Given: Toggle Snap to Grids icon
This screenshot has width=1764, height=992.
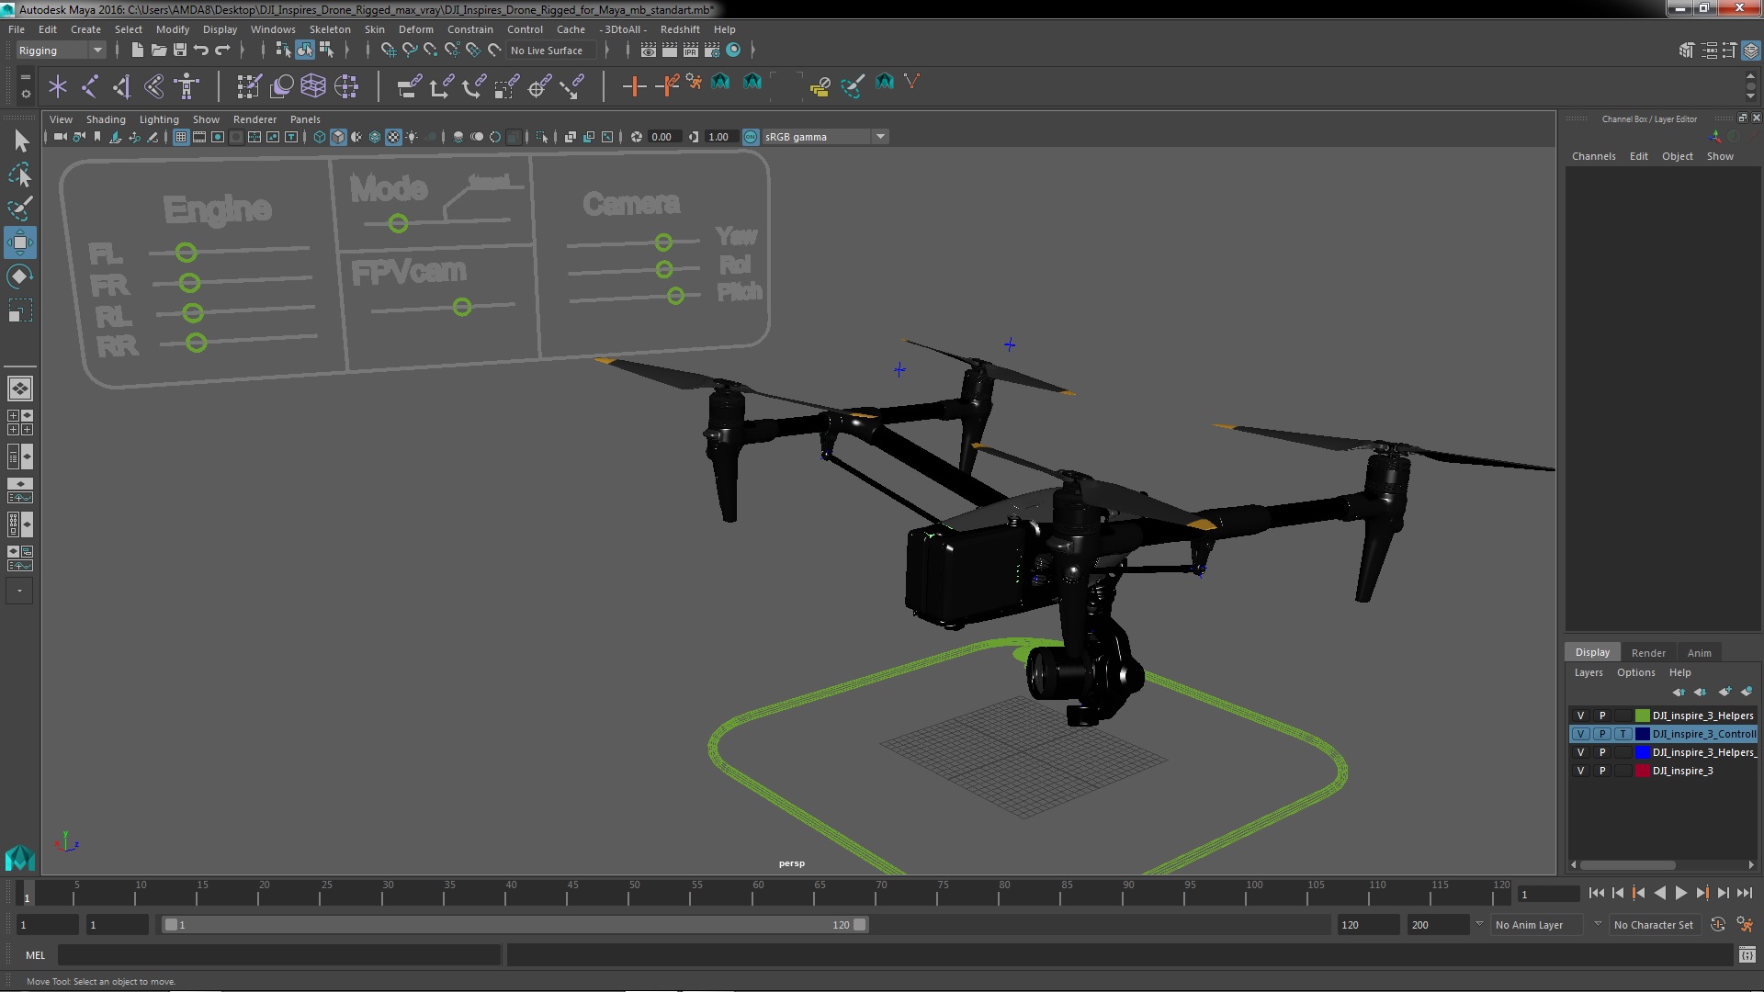Looking at the screenshot, I should click(x=388, y=51).
